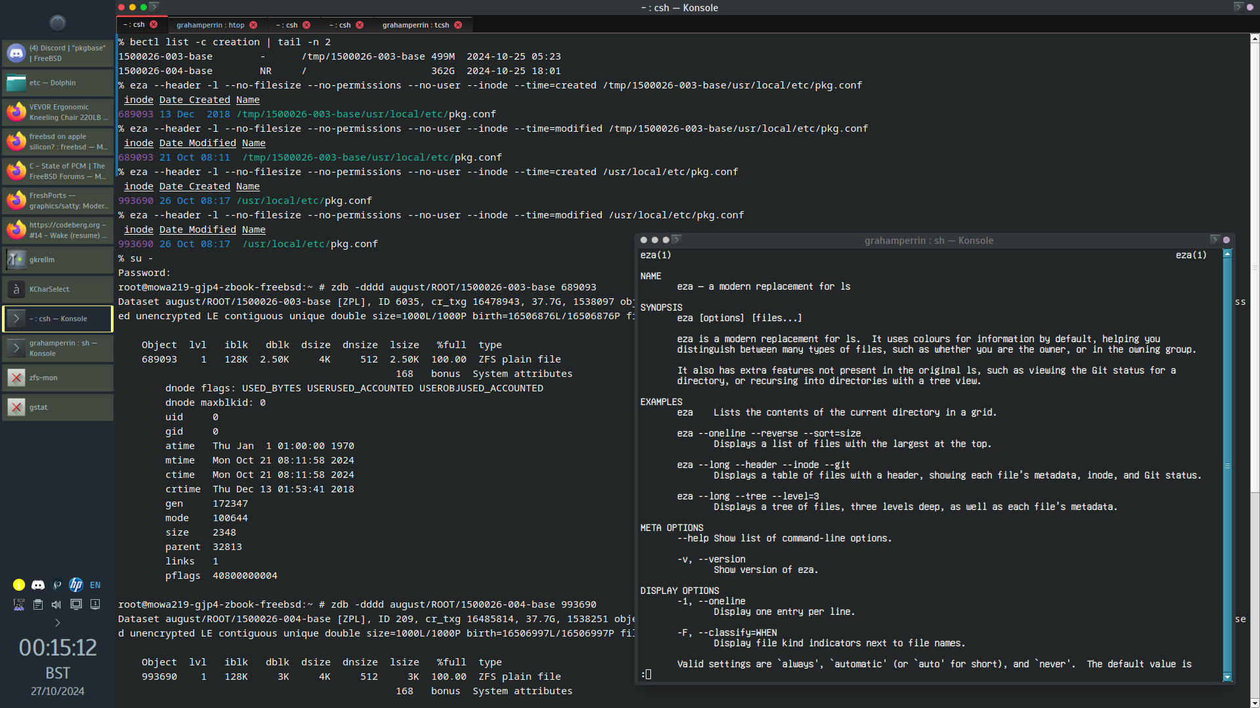Switch to the gstat window
The width and height of the screenshot is (1260, 708).
(x=58, y=407)
